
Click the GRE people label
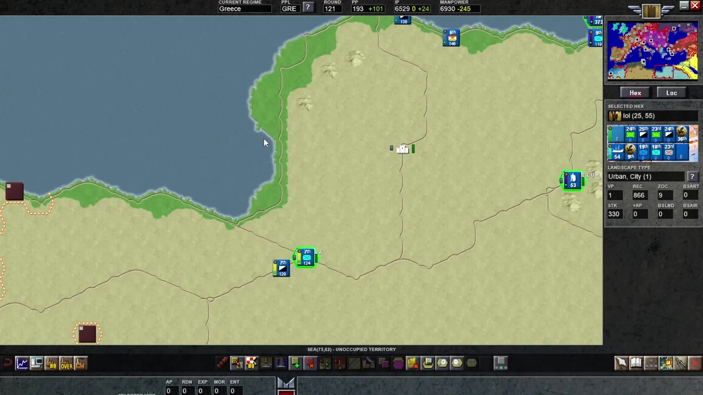point(289,8)
